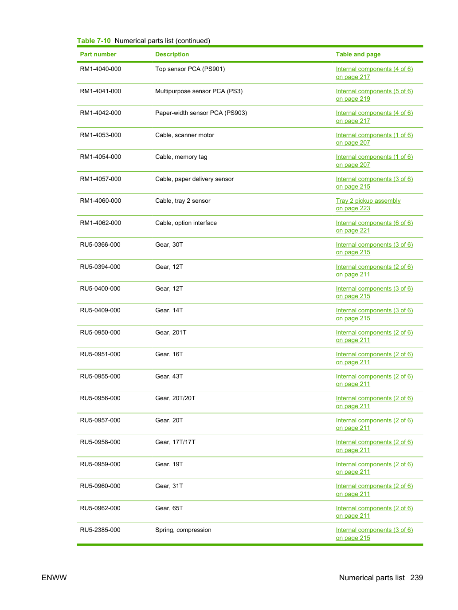Follow the Gear, 17T/17T page 211 link

click(x=374, y=446)
